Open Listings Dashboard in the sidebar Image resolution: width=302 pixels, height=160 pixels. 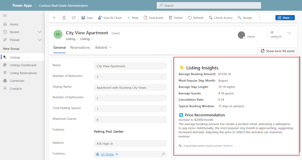(x=22, y=65)
